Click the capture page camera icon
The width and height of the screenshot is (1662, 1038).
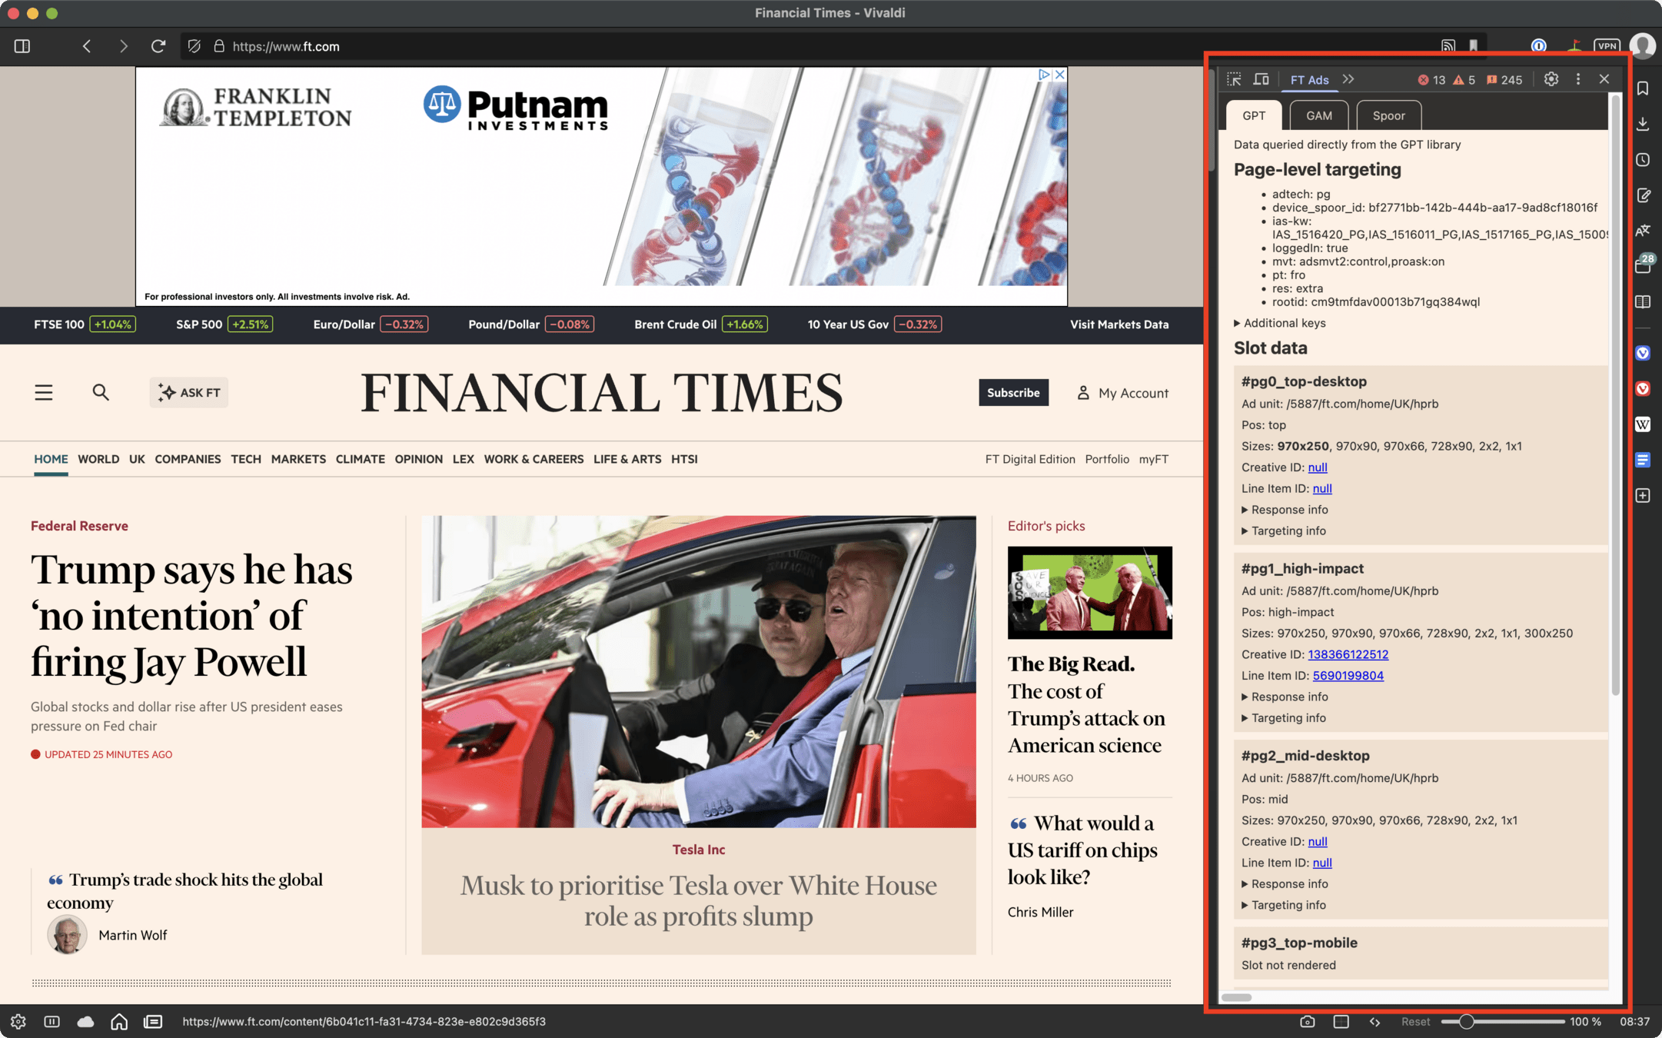[1308, 1022]
